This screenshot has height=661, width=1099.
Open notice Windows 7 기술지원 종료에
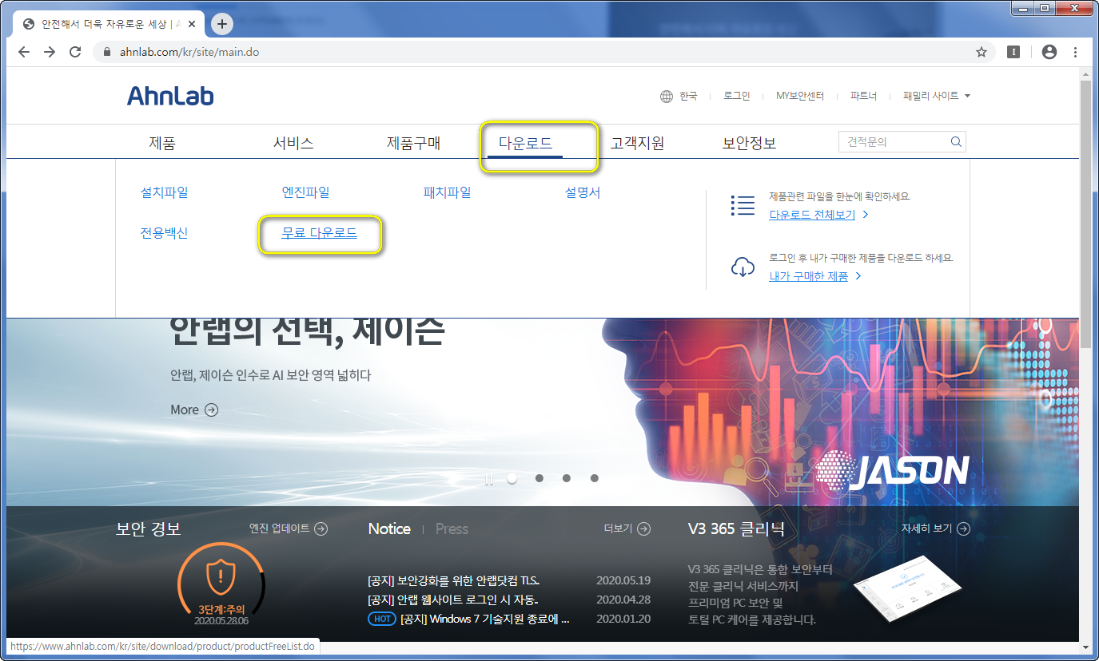(484, 619)
